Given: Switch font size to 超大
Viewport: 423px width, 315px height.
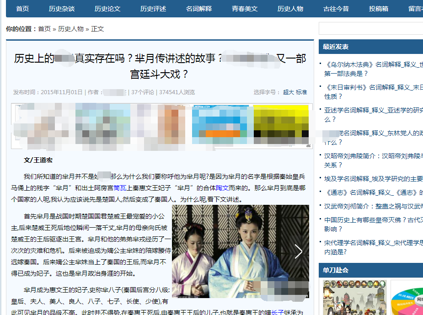Looking at the screenshot, I should pyautogui.click(x=288, y=92).
